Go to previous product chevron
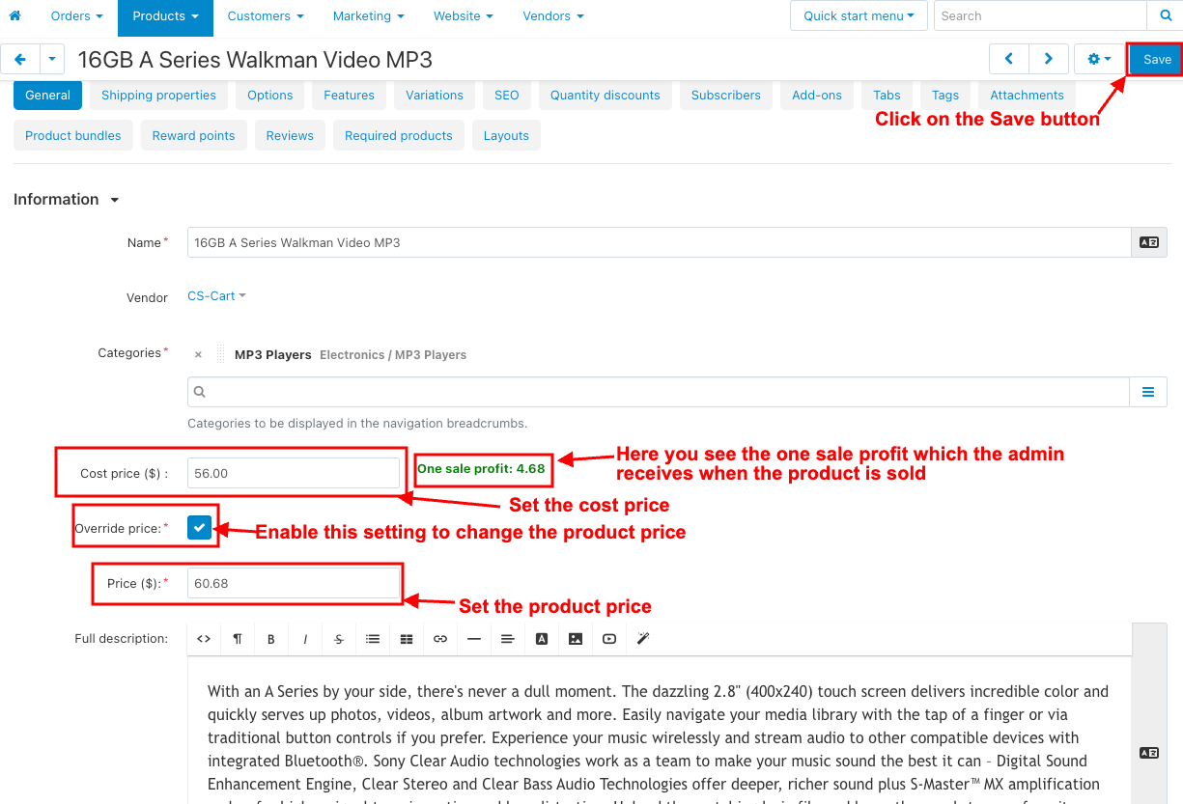 (1009, 59)
